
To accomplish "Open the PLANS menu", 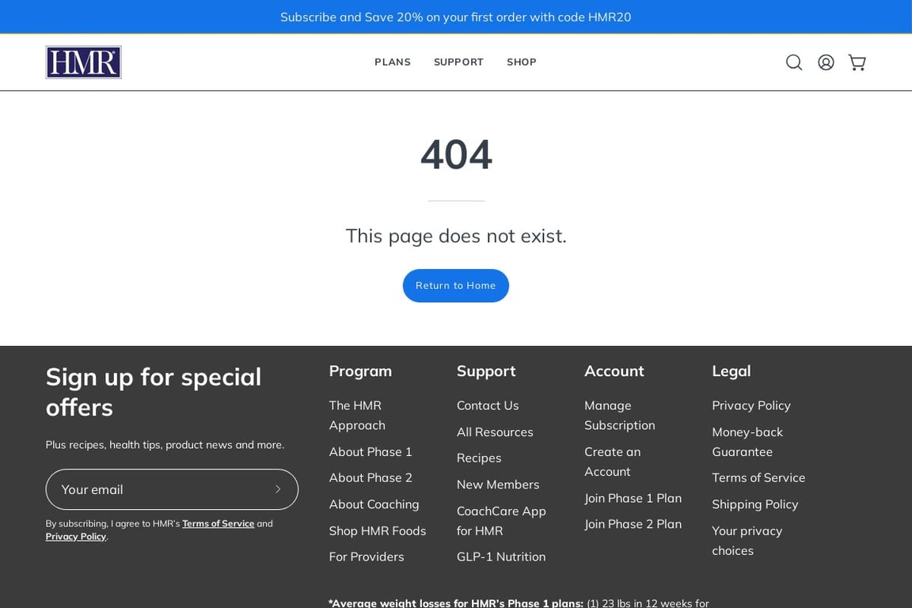I will (393, 63).
